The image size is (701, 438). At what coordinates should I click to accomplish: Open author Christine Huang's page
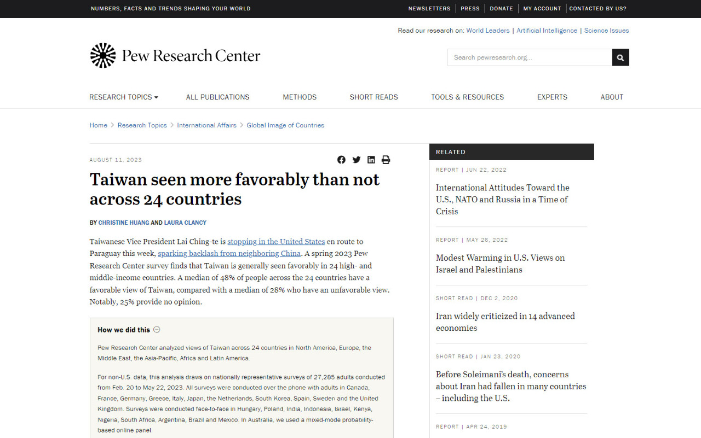click(x=124, y=223)
